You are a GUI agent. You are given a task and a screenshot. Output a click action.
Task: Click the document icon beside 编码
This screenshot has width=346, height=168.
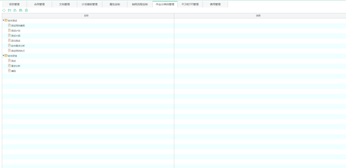click(x=9, y=71)
